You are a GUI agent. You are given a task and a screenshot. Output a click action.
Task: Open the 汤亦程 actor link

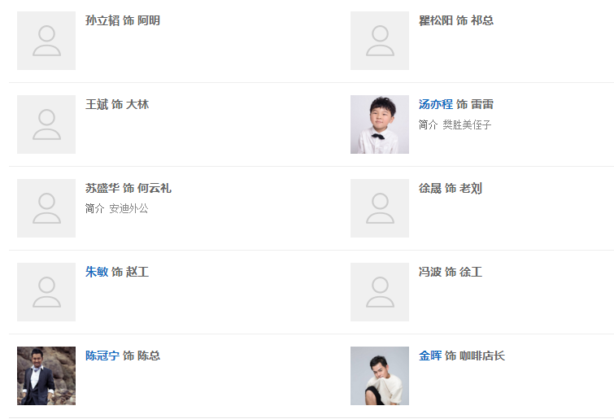pyautogui.click(x=435, y=104)
